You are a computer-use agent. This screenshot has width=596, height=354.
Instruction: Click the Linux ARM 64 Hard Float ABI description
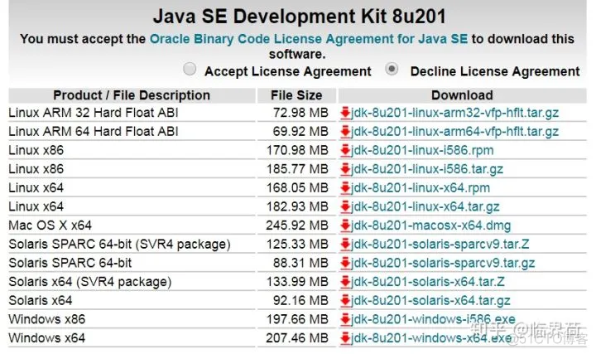(x=93, y=132)
